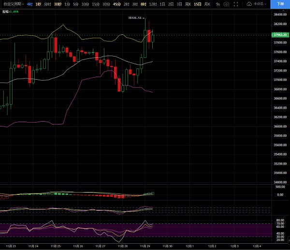
Task: Take a chart screenshot with camera icon
Action: pyautogui.click(x=226, y=4)
